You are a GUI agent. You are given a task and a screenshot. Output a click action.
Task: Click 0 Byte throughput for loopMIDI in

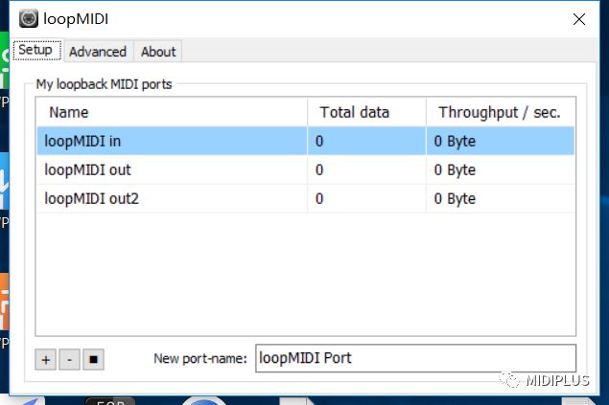click(455, 141)
